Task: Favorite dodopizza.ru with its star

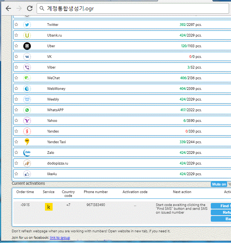Action: [16, 163]
